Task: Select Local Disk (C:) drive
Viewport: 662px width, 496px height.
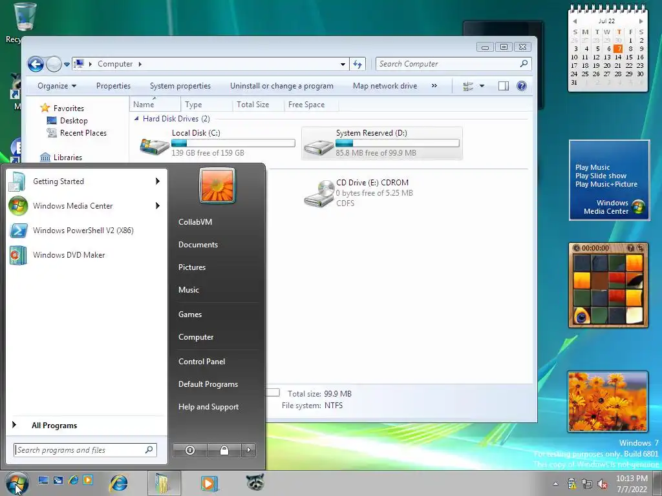Action: tap(217, 143)
